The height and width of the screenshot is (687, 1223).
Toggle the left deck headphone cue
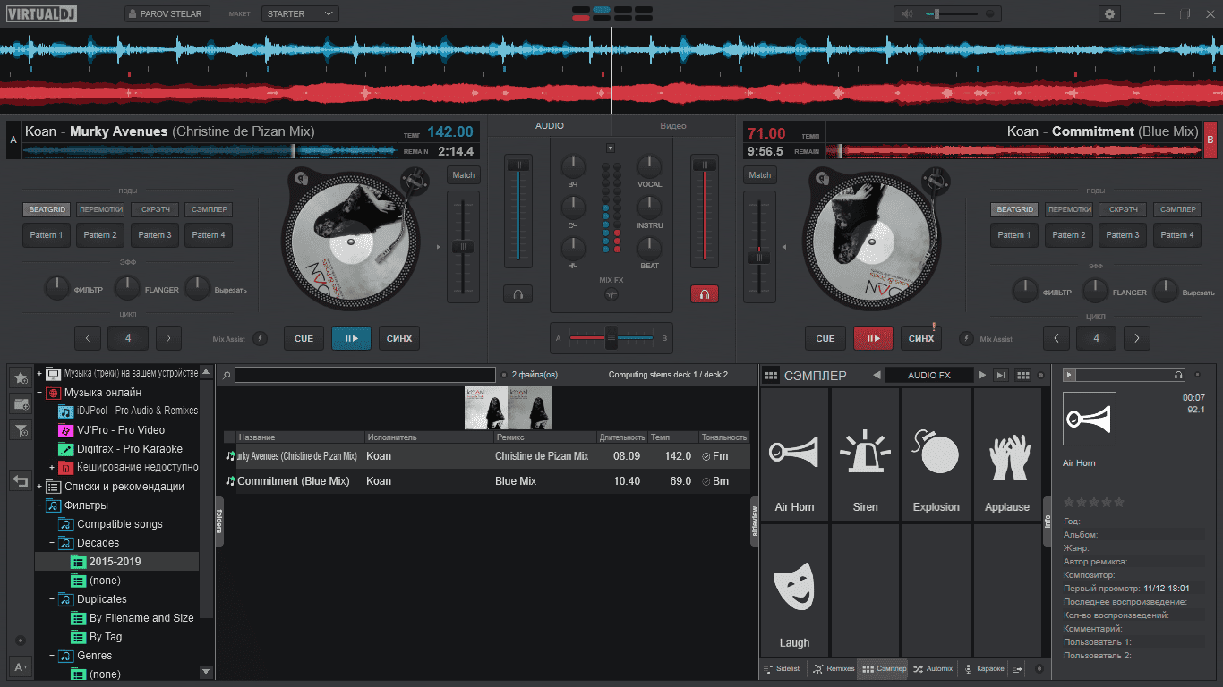coord(517,293)
